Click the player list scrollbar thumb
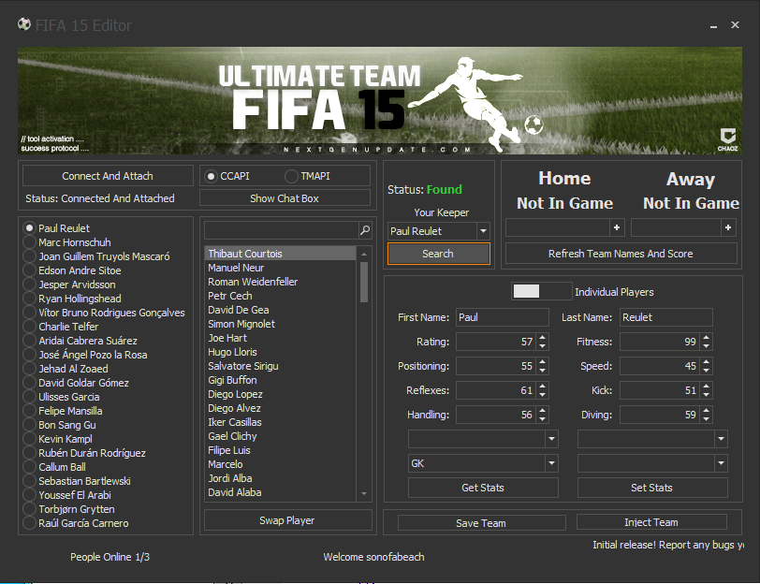 click(x=364, y=282)
